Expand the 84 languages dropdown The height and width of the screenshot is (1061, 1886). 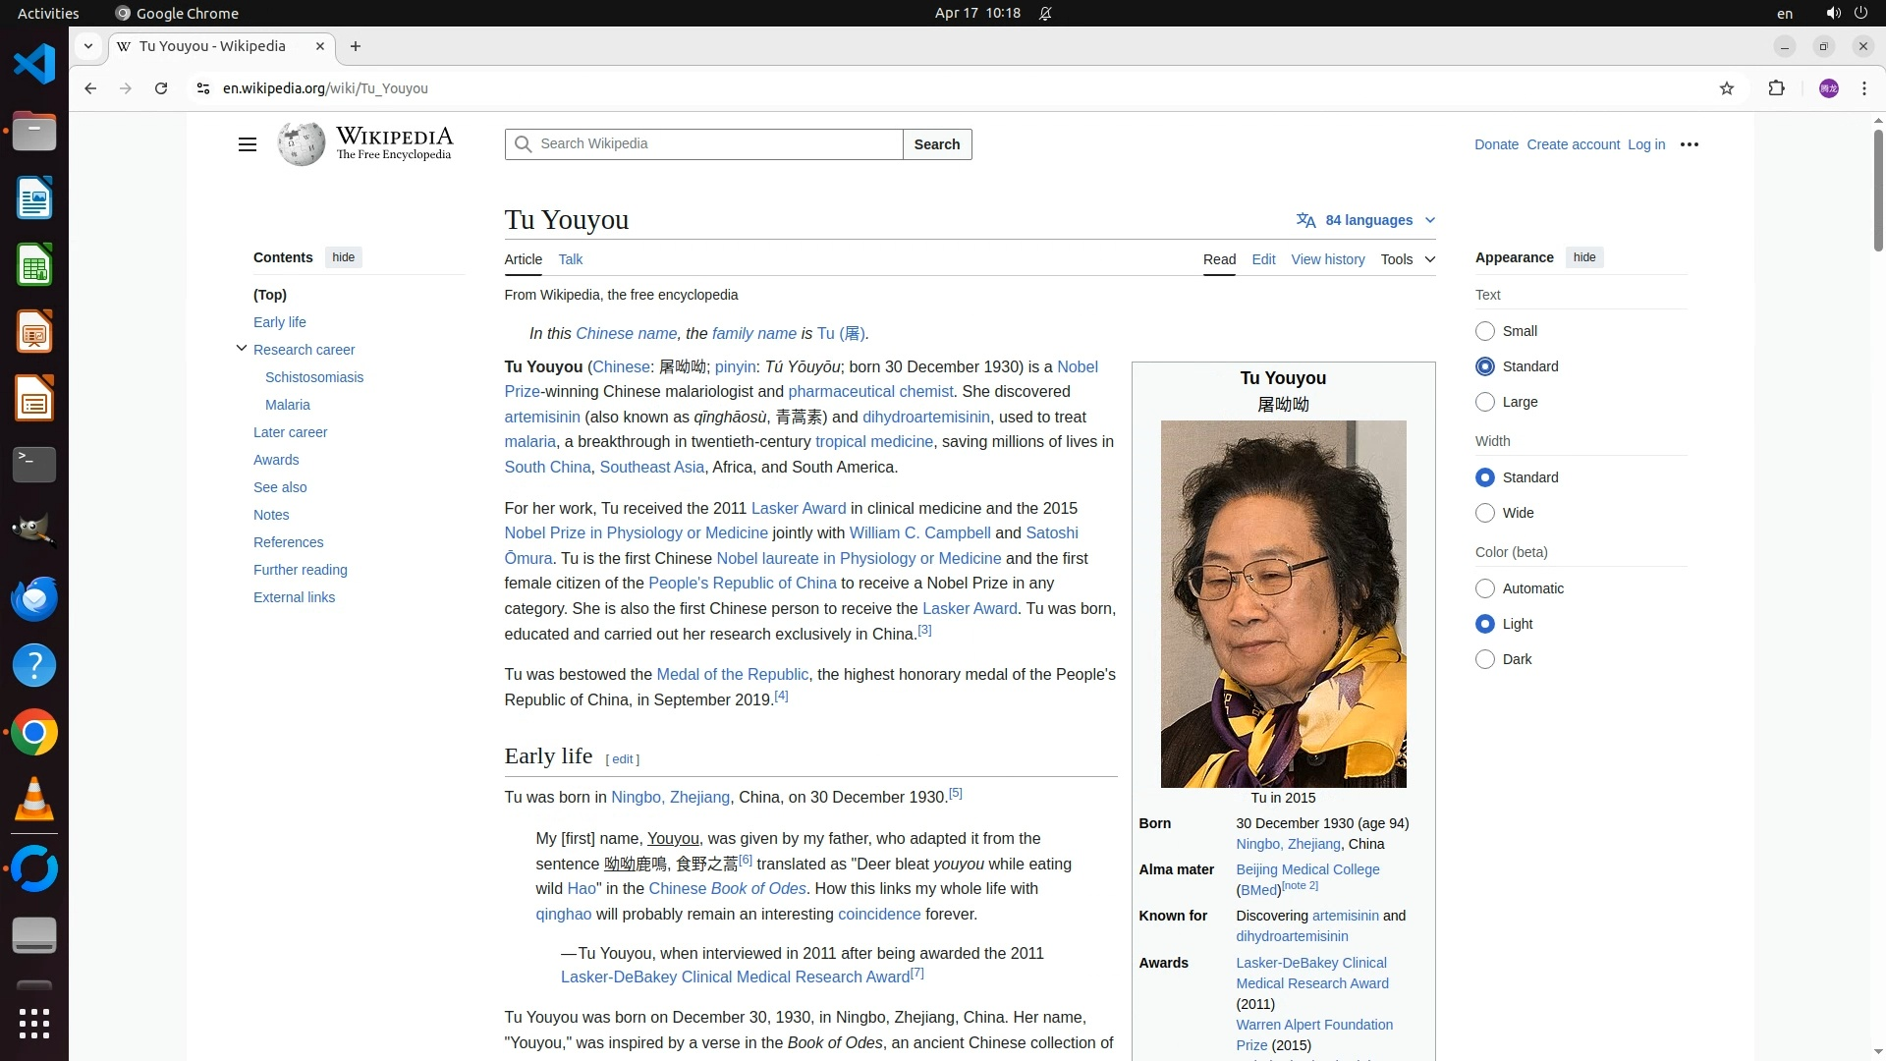(1365, 220)
